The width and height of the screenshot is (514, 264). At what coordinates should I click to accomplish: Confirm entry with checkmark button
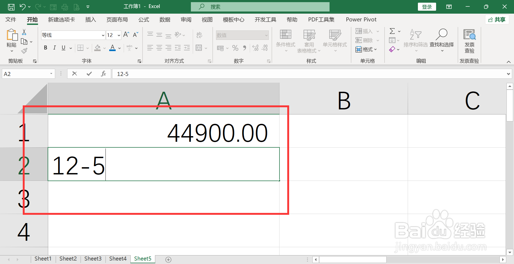(89, 74)
